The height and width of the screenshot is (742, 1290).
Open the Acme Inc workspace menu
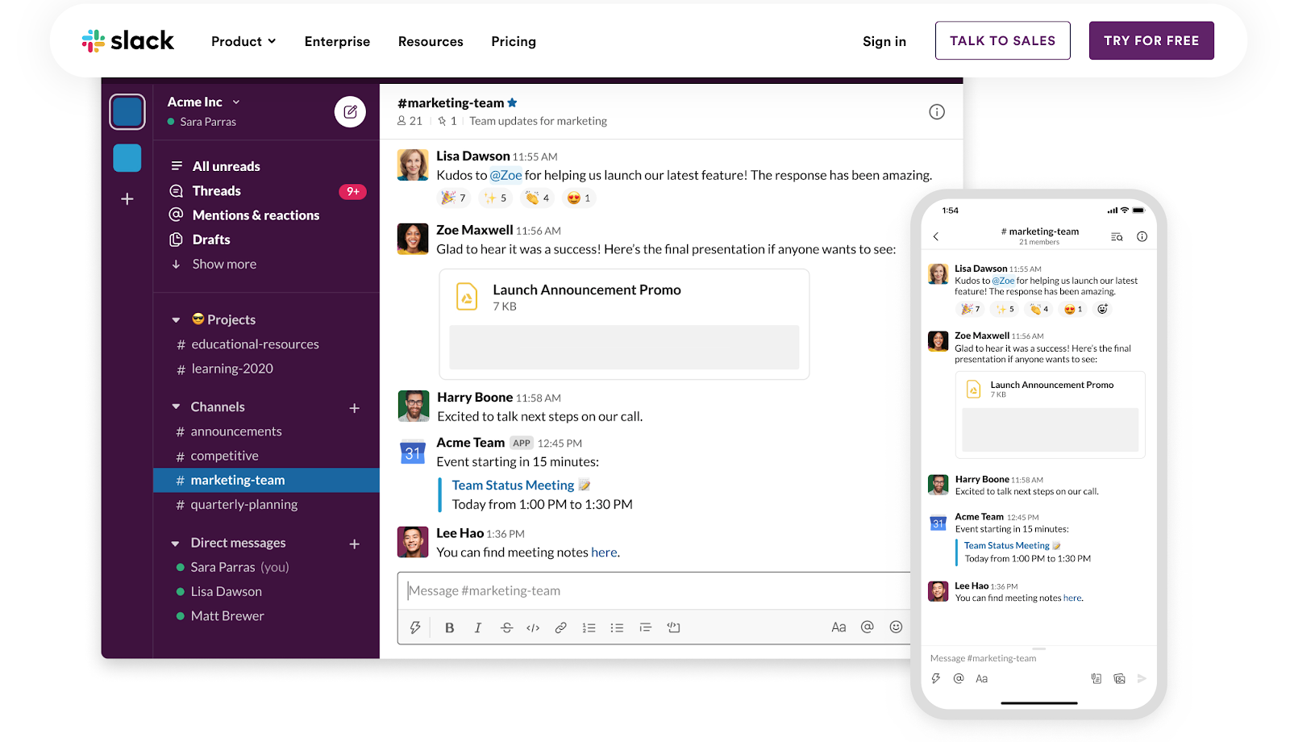click(203, 102)
